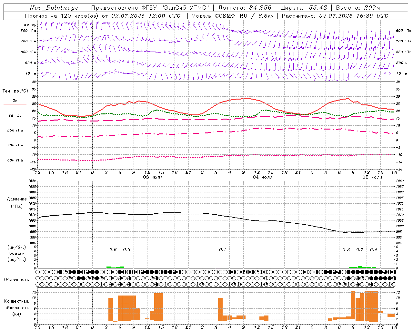Image resolution: width=413 pixels, height=330 pixels.
Task: Click the (мм/3ч.) precipitation label
Action: (x=17, y=247)
